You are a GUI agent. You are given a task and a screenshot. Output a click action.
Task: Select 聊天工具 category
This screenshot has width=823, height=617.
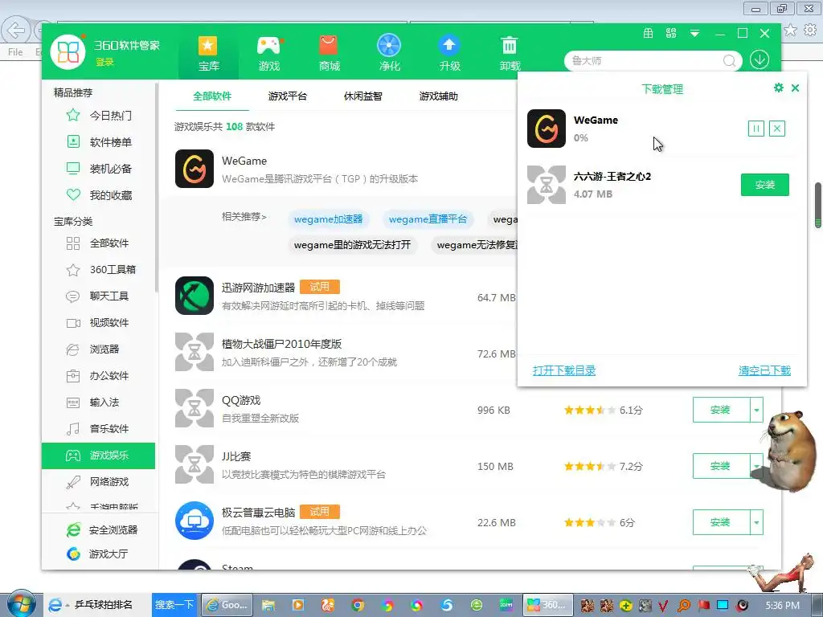click(99, 296)
